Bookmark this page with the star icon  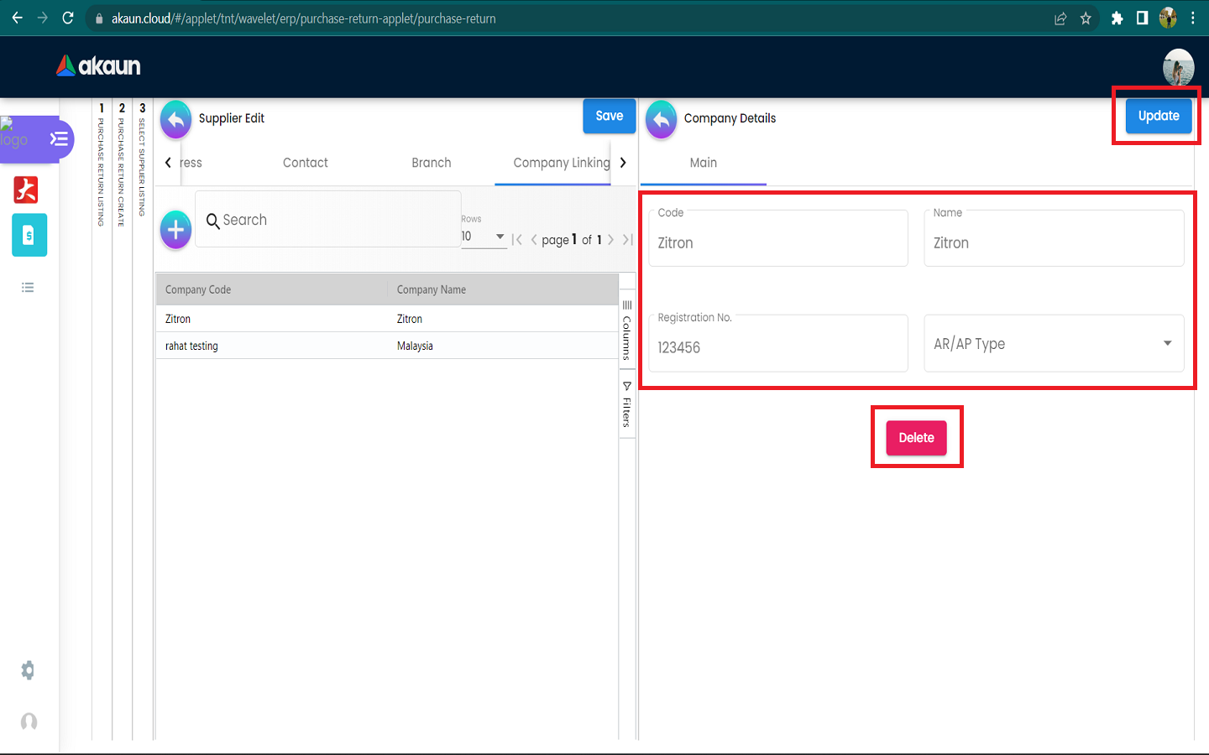(1086, 18)
